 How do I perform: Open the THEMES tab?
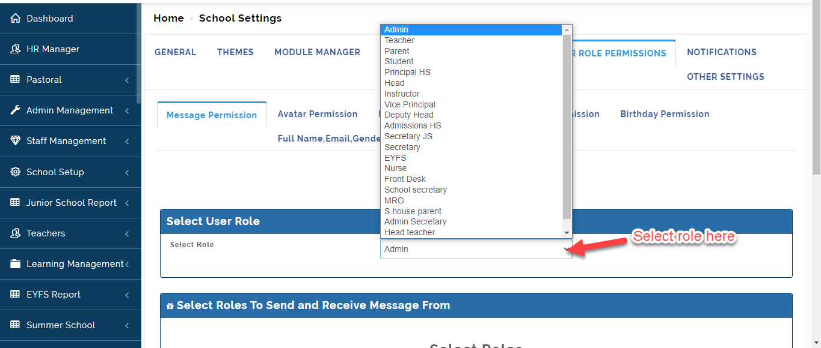235,52
